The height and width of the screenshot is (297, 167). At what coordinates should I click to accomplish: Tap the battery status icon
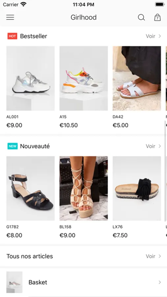(160, 4)
